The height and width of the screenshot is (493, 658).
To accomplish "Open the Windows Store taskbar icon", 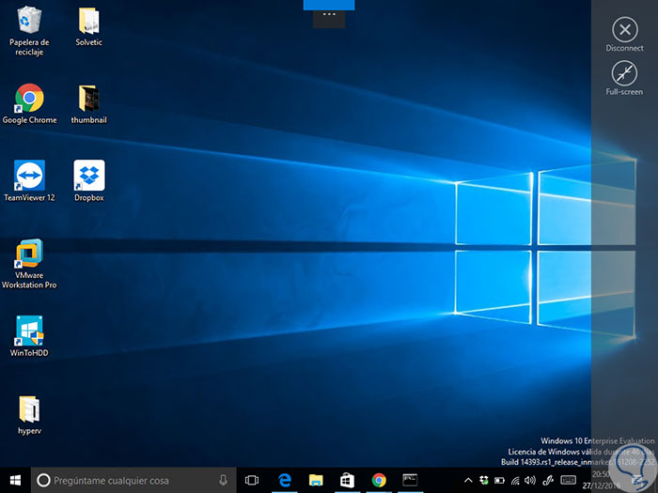I will point(347,481).
